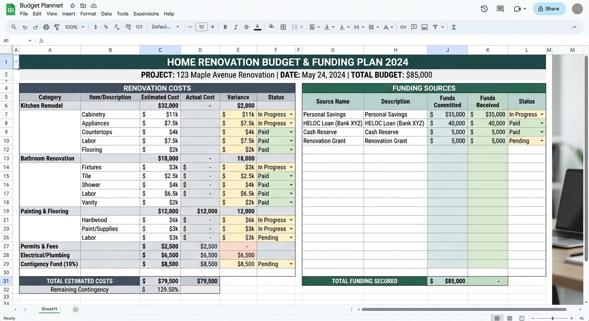
Task: View cloud save status
Action: [94, 5]
